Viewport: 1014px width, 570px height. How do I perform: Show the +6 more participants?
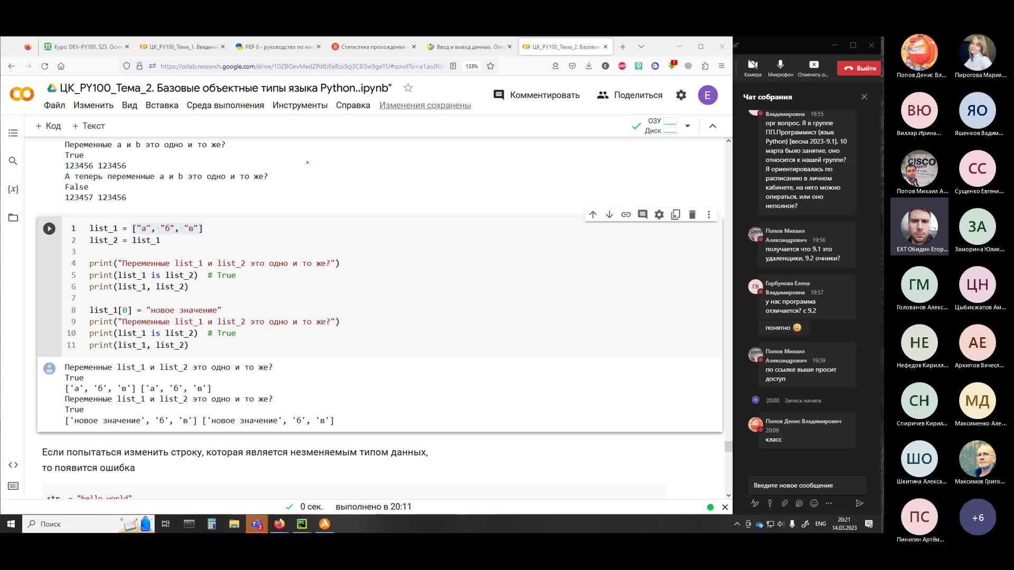pyautogui.click(x=978, y=517)
